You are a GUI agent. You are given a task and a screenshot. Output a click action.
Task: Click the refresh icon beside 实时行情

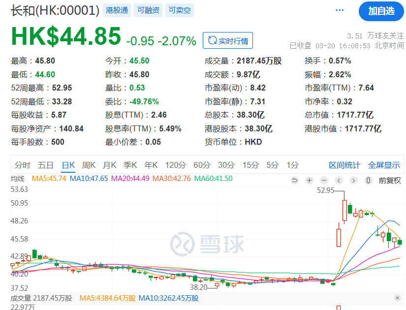pyautogui.click(x=213, y=41)
